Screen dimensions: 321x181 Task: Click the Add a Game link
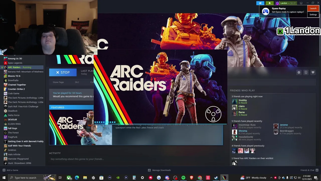click(12, 170)
